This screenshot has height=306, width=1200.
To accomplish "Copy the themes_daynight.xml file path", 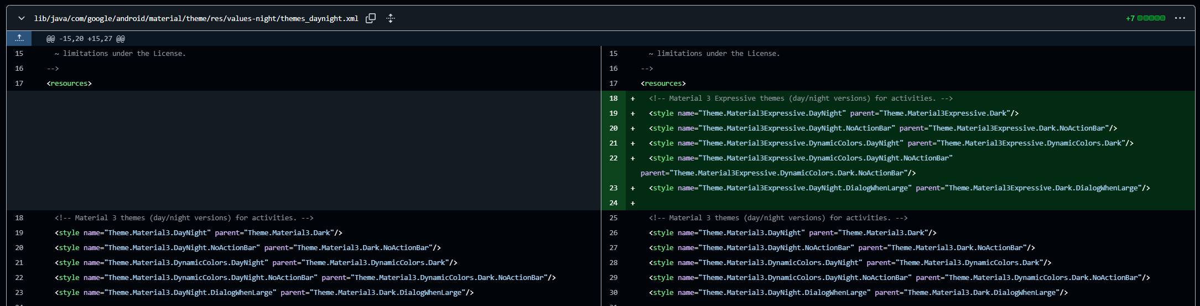I will (x=371, y=18).
